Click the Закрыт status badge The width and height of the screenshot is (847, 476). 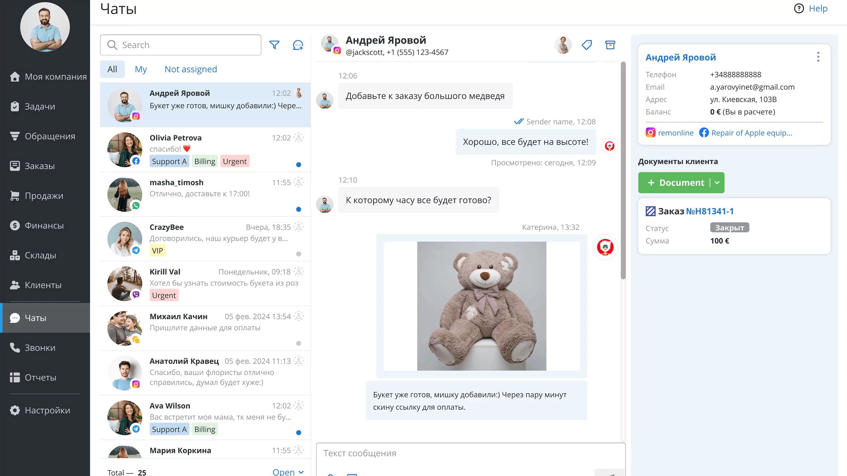click(730, 227)
